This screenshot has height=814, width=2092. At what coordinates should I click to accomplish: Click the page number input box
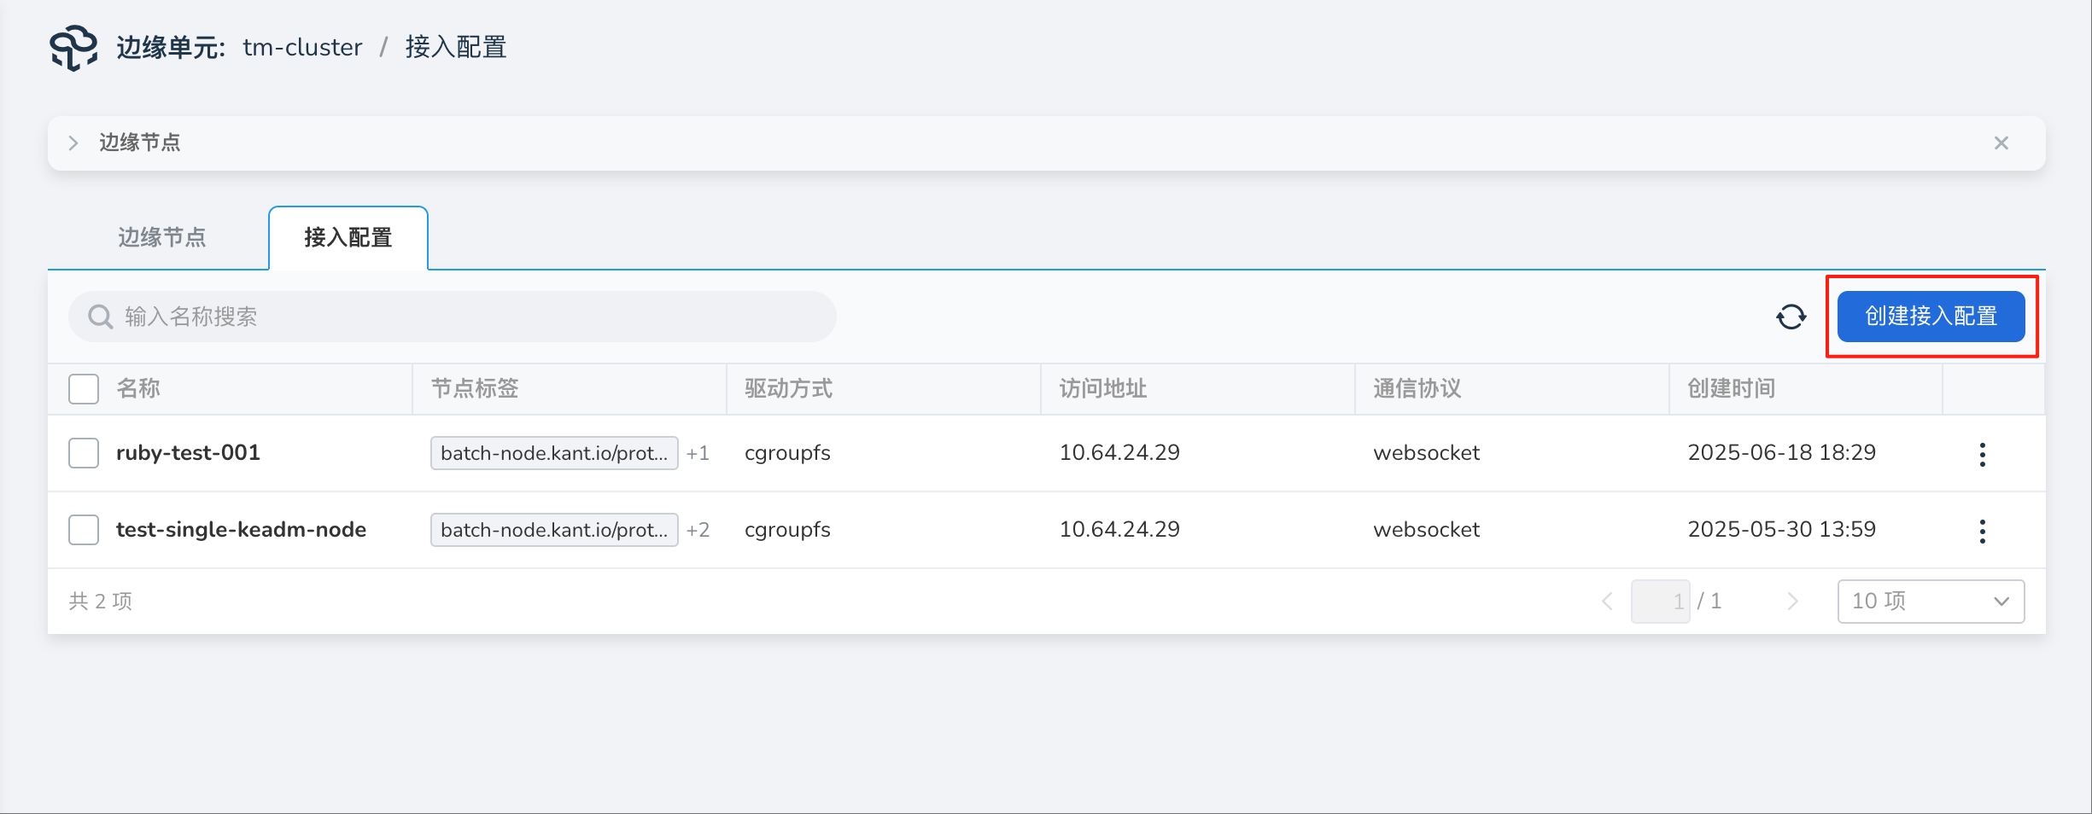tap(1659, 602)
